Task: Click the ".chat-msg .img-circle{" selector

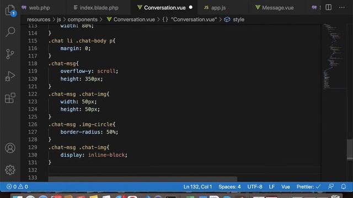Action: click(x=82, y=124)
